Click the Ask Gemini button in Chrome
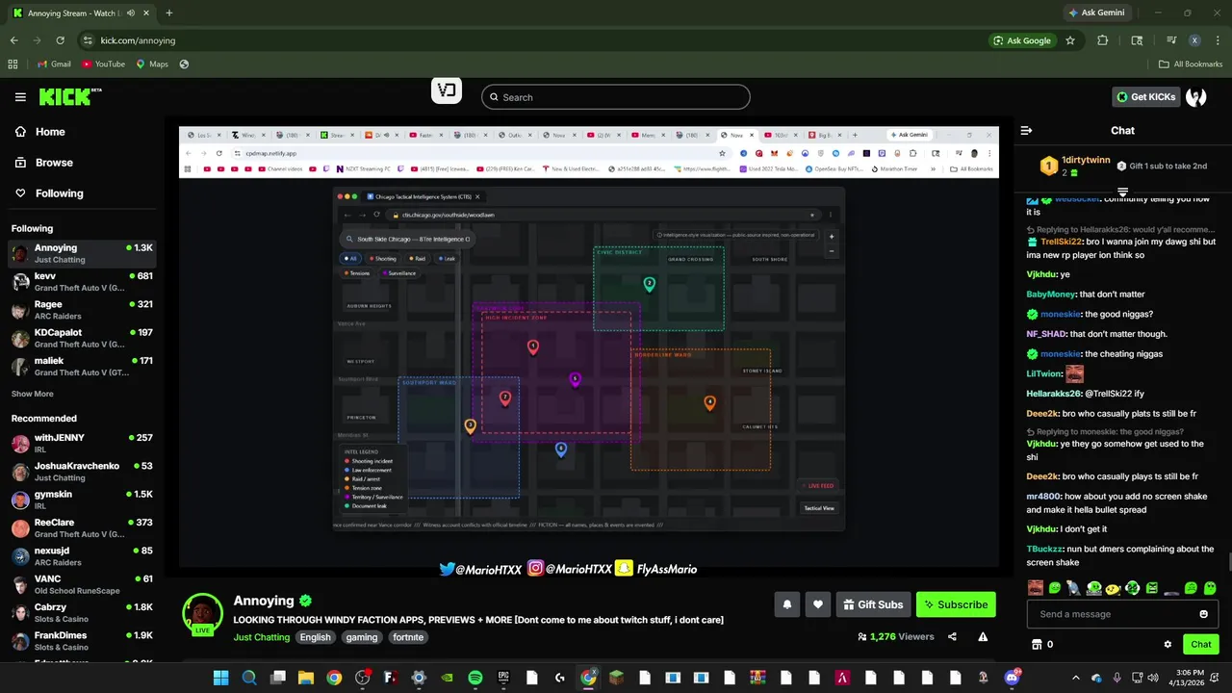1232x693 pixels. (x=1099, y=13)
